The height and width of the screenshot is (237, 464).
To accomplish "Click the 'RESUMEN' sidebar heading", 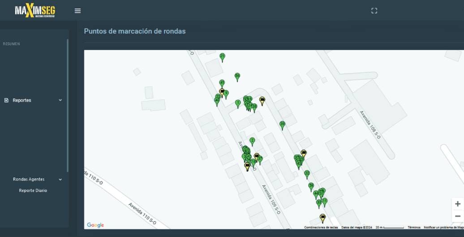I will tap(12, 44).
